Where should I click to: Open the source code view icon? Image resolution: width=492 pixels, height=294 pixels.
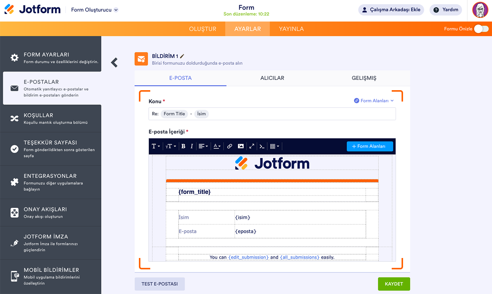coord(262,146)
